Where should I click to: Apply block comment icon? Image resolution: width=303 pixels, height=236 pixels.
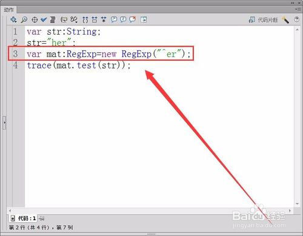click(114, 19)
